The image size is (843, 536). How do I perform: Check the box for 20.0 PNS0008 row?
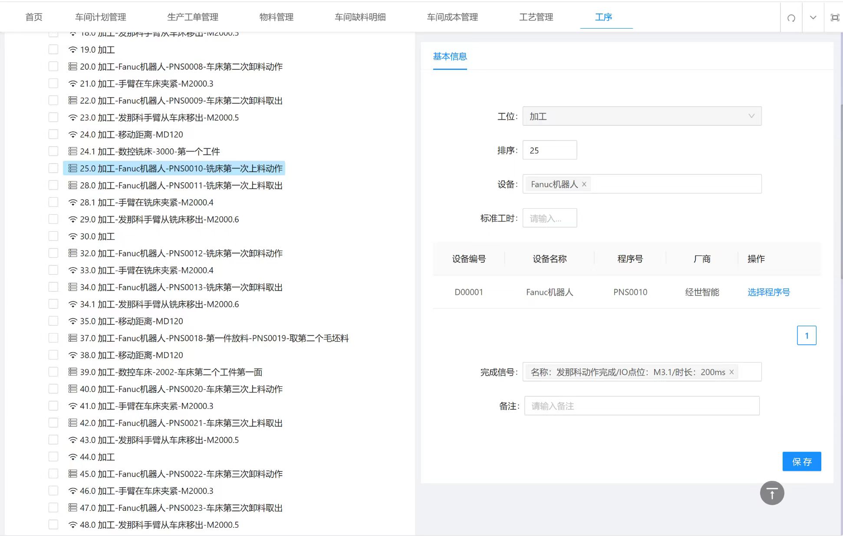point(53,66)
